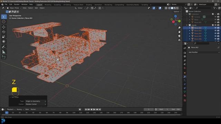
Task: Open the Playback dropdown in timeline
Action: (x=11, y=110)
